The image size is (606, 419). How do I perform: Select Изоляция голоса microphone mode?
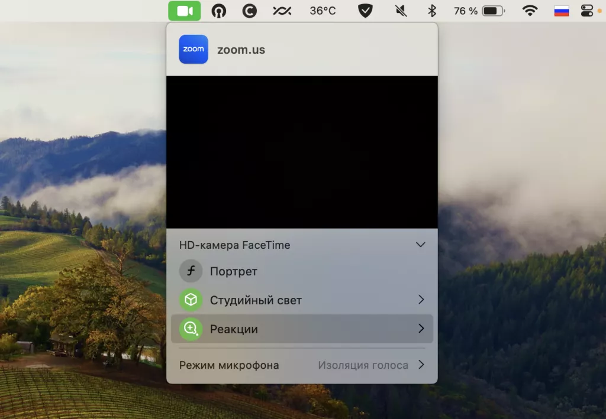point(363,365)
